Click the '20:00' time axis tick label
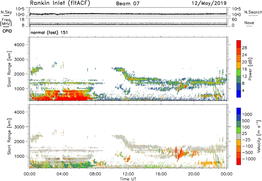The height and width of the screenshot is (181, 262). pyautogui.click(x=194, y=174)
